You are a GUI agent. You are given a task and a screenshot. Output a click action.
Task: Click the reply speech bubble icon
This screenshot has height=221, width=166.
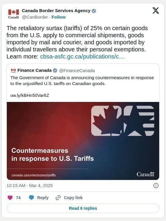point(31,198)
